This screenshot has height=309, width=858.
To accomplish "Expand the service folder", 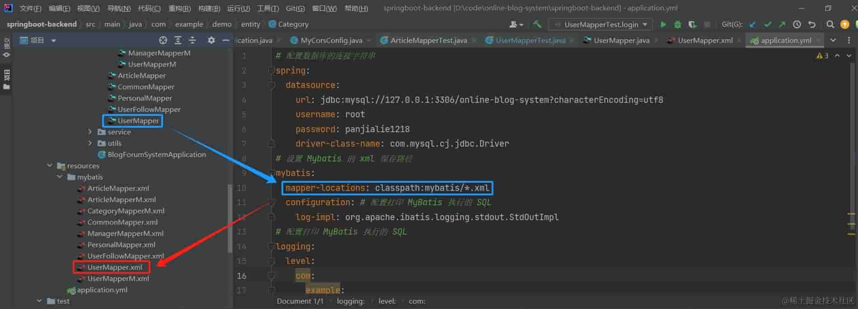I will pos(90,132).
